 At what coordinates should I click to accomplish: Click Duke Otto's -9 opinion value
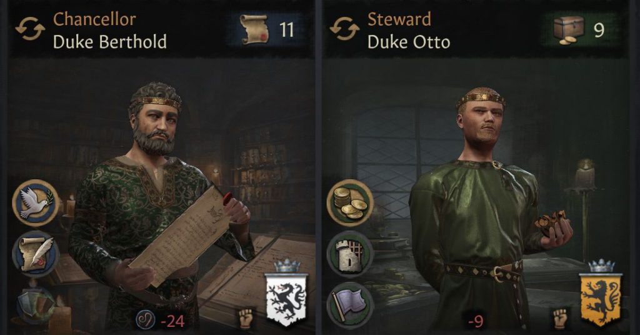pyautogui.click(x=476, y=321)
